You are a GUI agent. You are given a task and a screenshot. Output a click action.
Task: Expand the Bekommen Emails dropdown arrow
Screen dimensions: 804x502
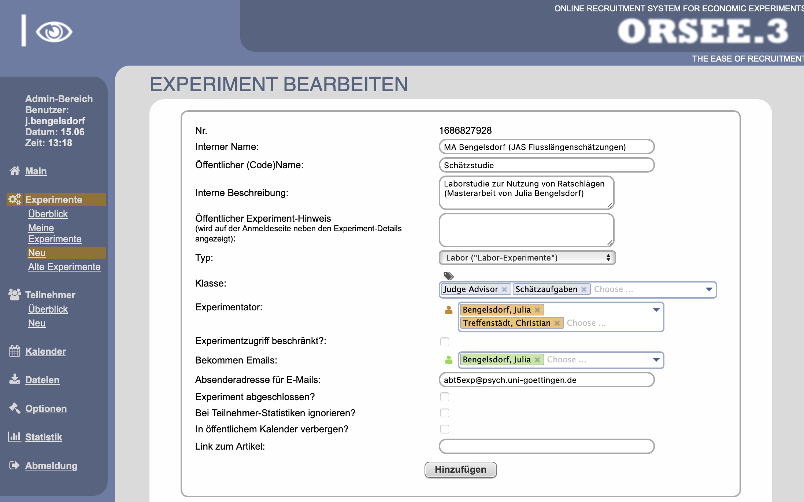tap(656, 360)
